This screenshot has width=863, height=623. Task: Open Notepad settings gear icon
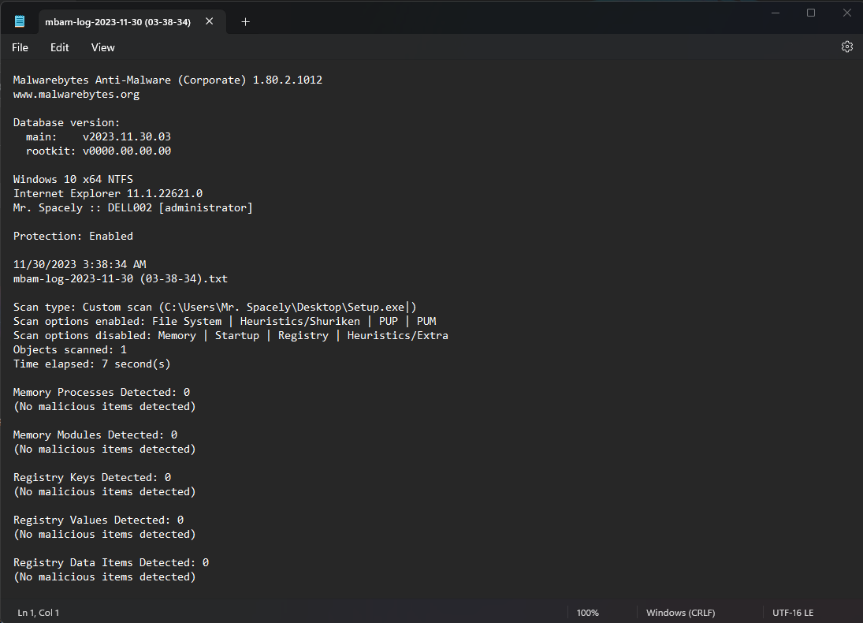click(x=847, y=47)
